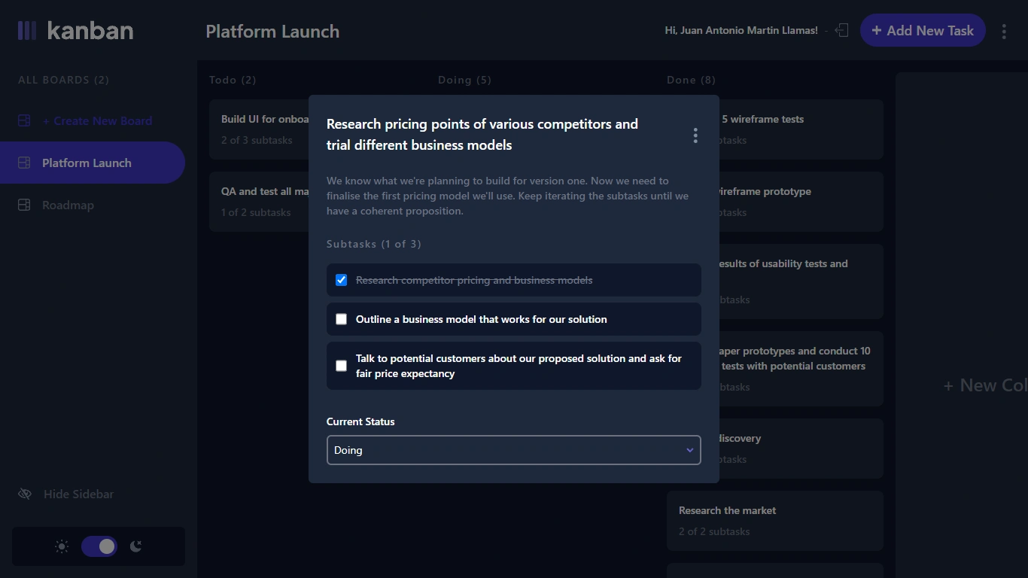Open the QA and test all card
This screenshot has width=1028, height=578.
(x=259, y=202)
